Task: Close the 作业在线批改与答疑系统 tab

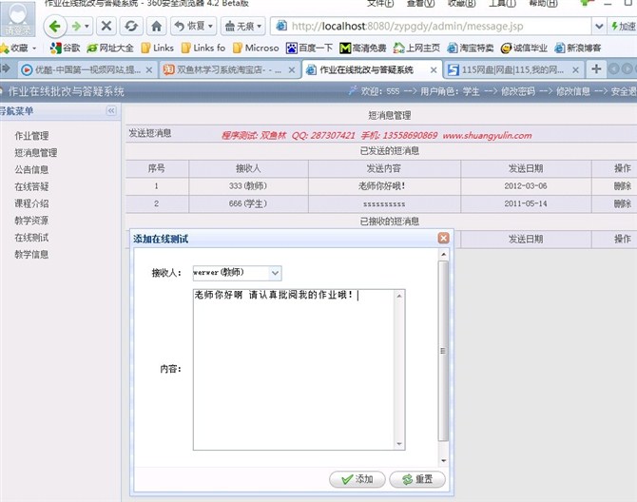Action: [x=434, y=70]
